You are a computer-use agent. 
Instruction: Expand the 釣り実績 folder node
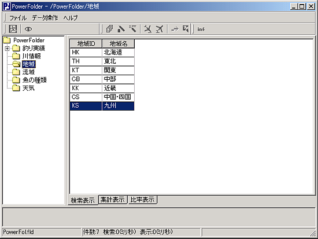(x=7, y=49)
